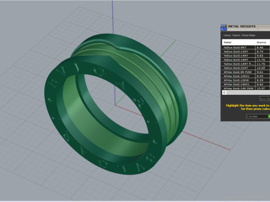270x202 pixels.
Task: Select the White Gold:10KW row
Action: coord(246,80)
